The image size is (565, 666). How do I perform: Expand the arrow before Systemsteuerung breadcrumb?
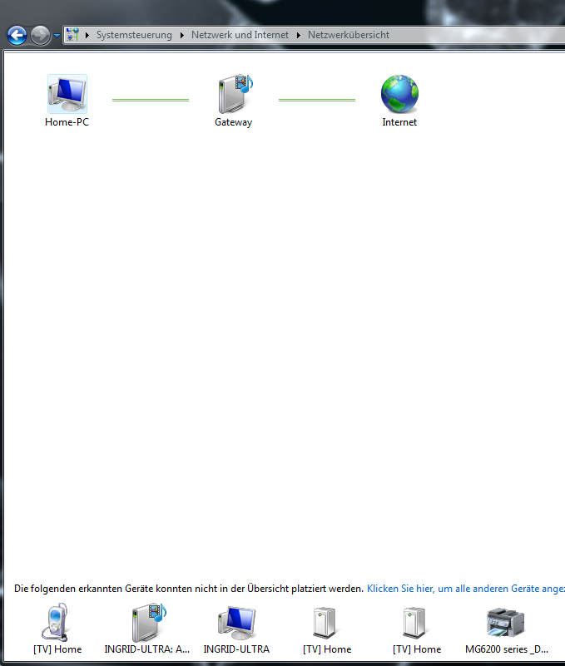point(87,35)
